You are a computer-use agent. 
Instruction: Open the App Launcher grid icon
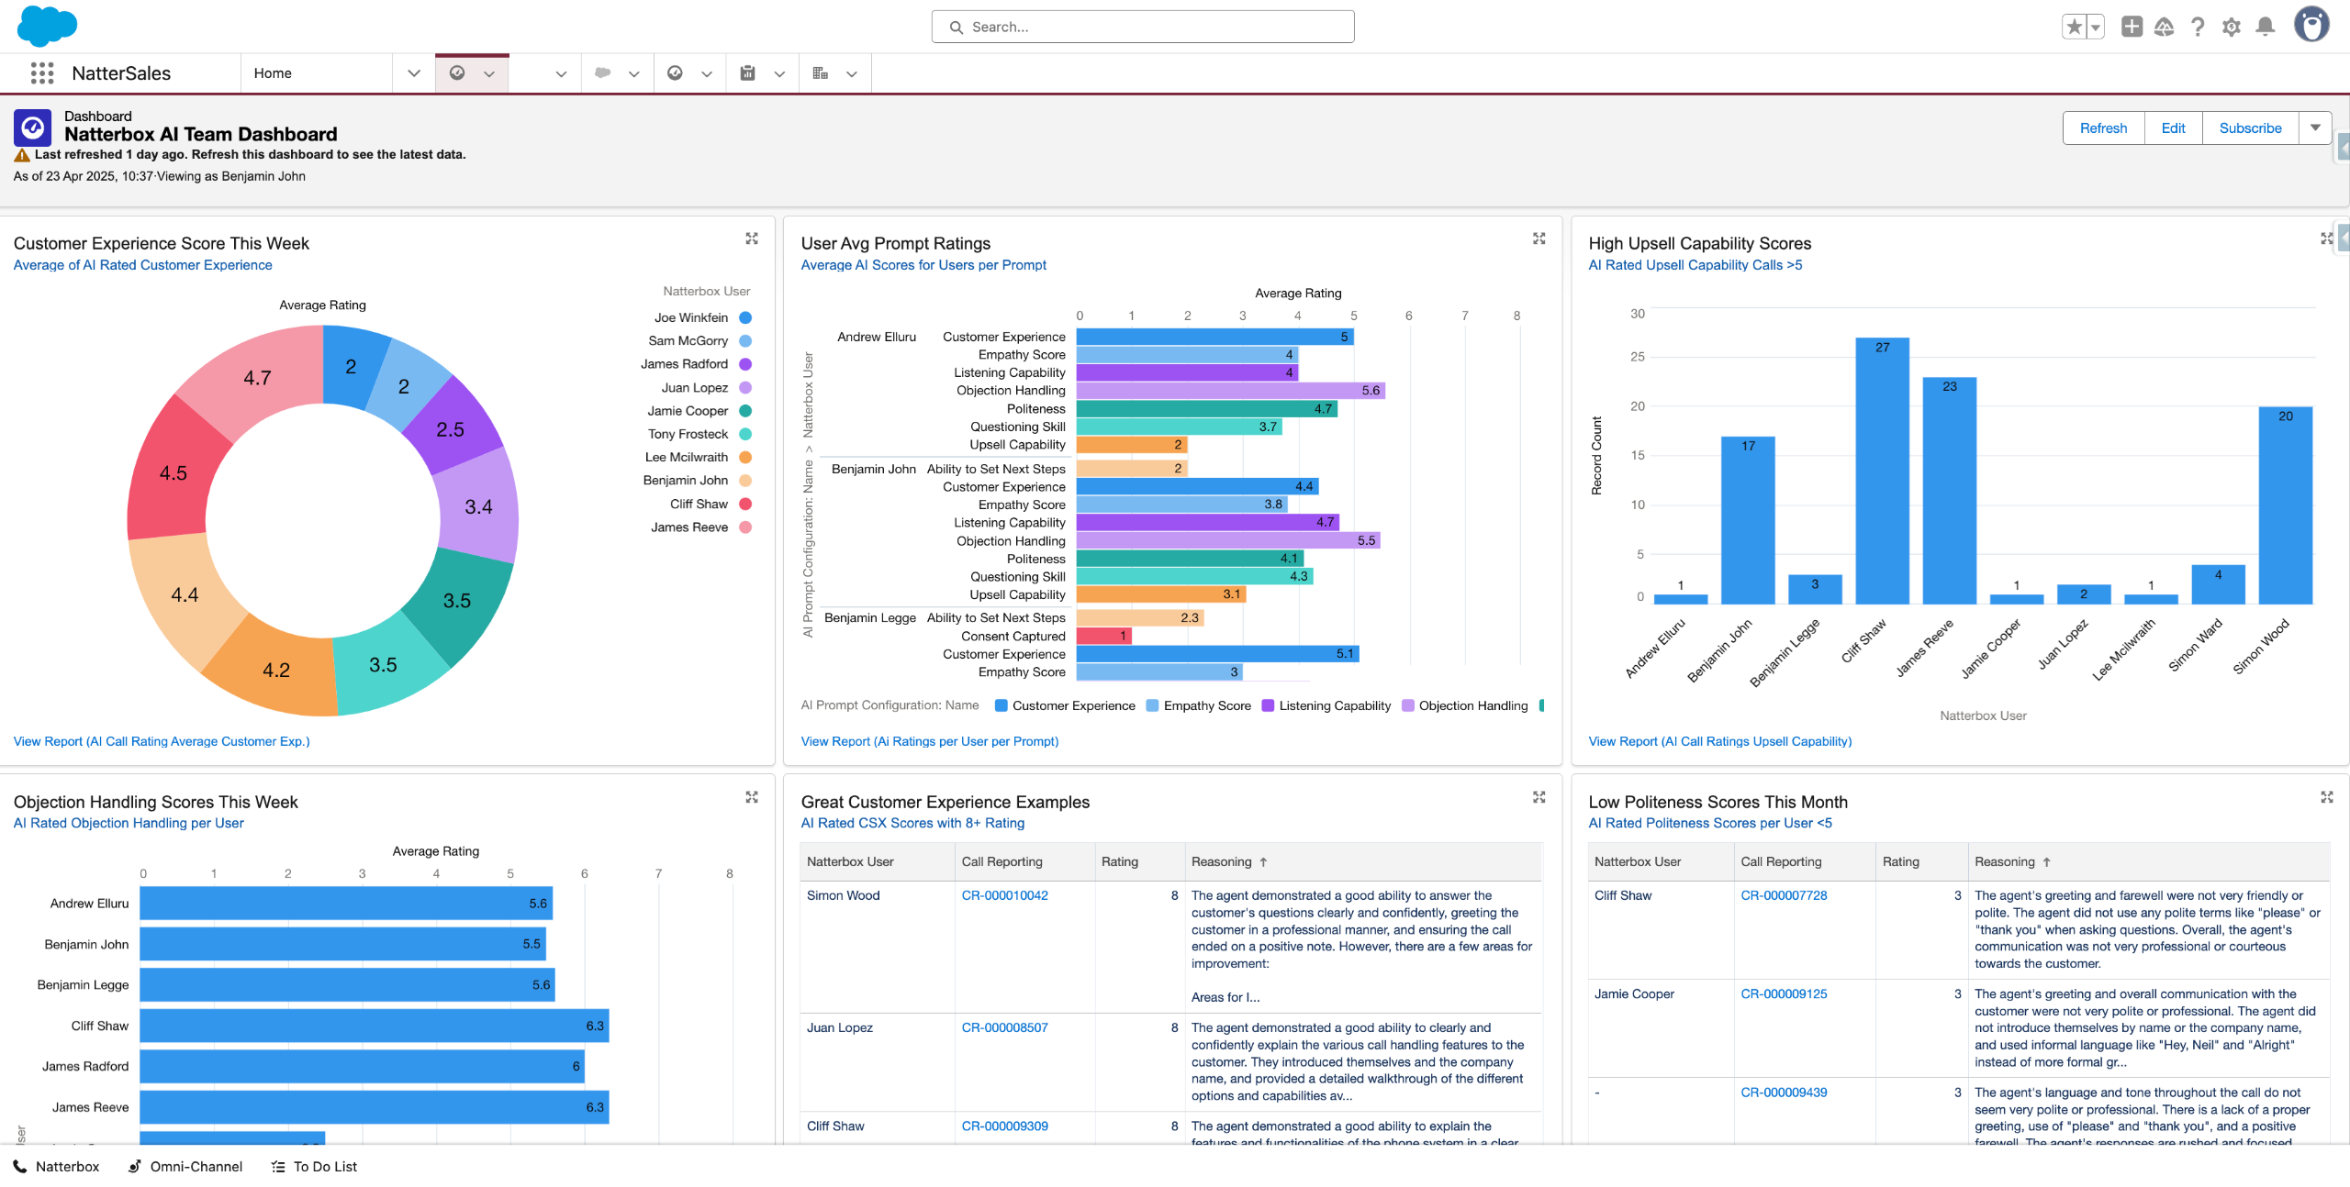pos(42,73)
